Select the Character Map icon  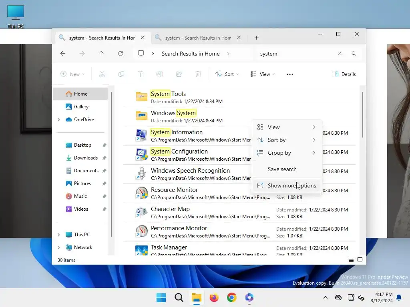141,212
